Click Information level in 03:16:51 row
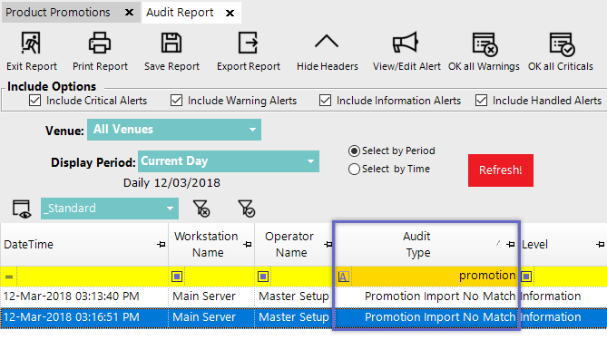Viewport: 607px width, 340px height. (x=550, y=317)
